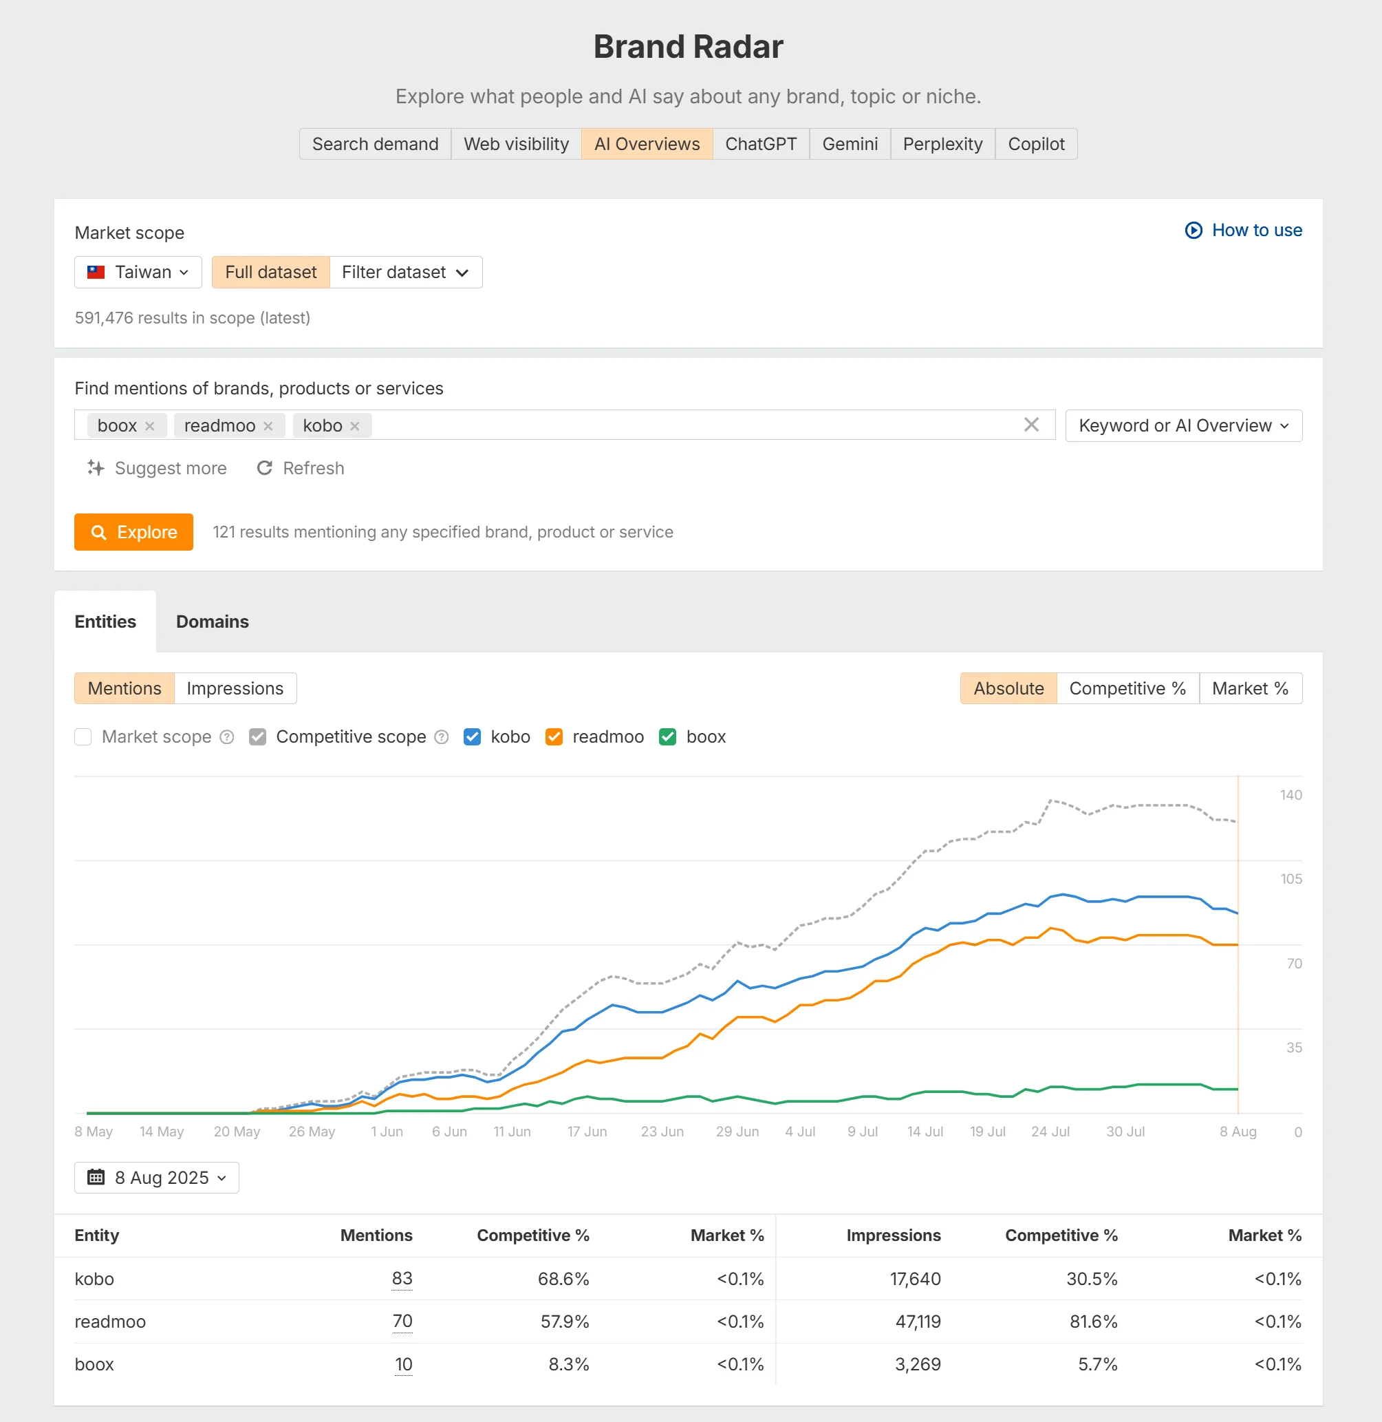
Task: Open the Taiwan country dropdown
Action: [138, 273]
